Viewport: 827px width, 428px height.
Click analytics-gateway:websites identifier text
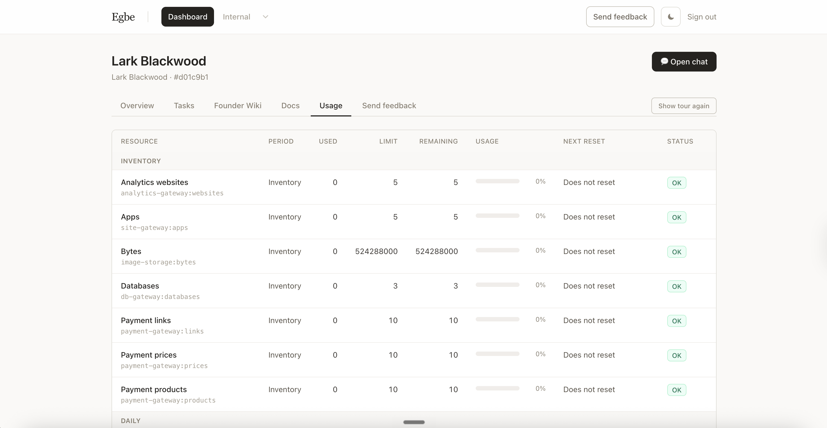click(172, 193)
